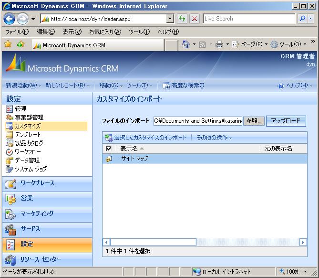Select the Microsoft Dynamics CRM browser tab

(98, 45)
